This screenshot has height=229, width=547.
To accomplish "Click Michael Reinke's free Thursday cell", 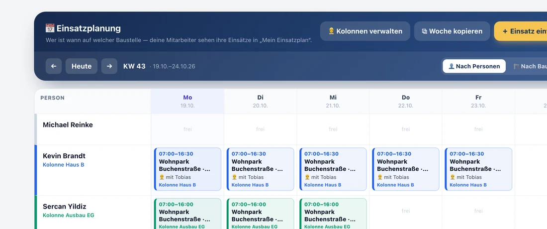I will pos(406,129).
